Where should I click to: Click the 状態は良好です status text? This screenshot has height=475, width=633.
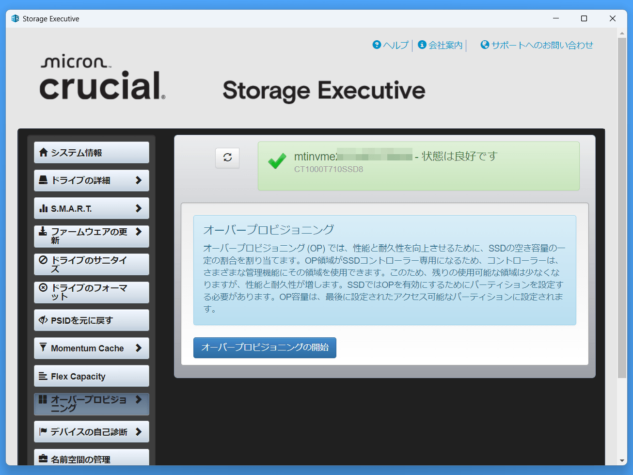pos(459,156)
